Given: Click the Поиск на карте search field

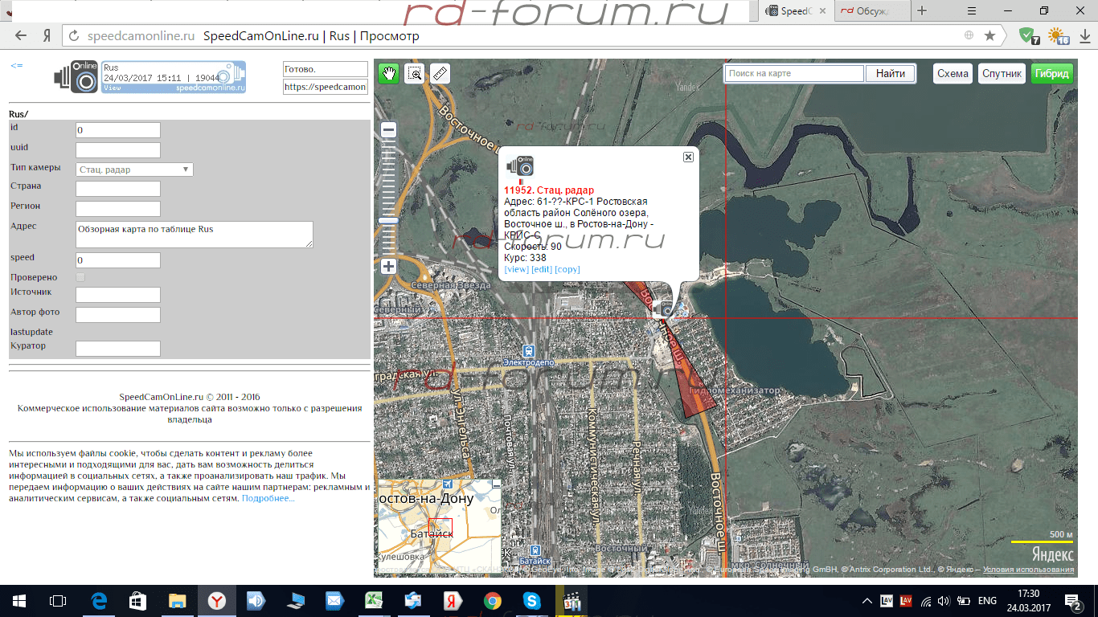Looking at the screenshot, I should click(x=794, y=74).
